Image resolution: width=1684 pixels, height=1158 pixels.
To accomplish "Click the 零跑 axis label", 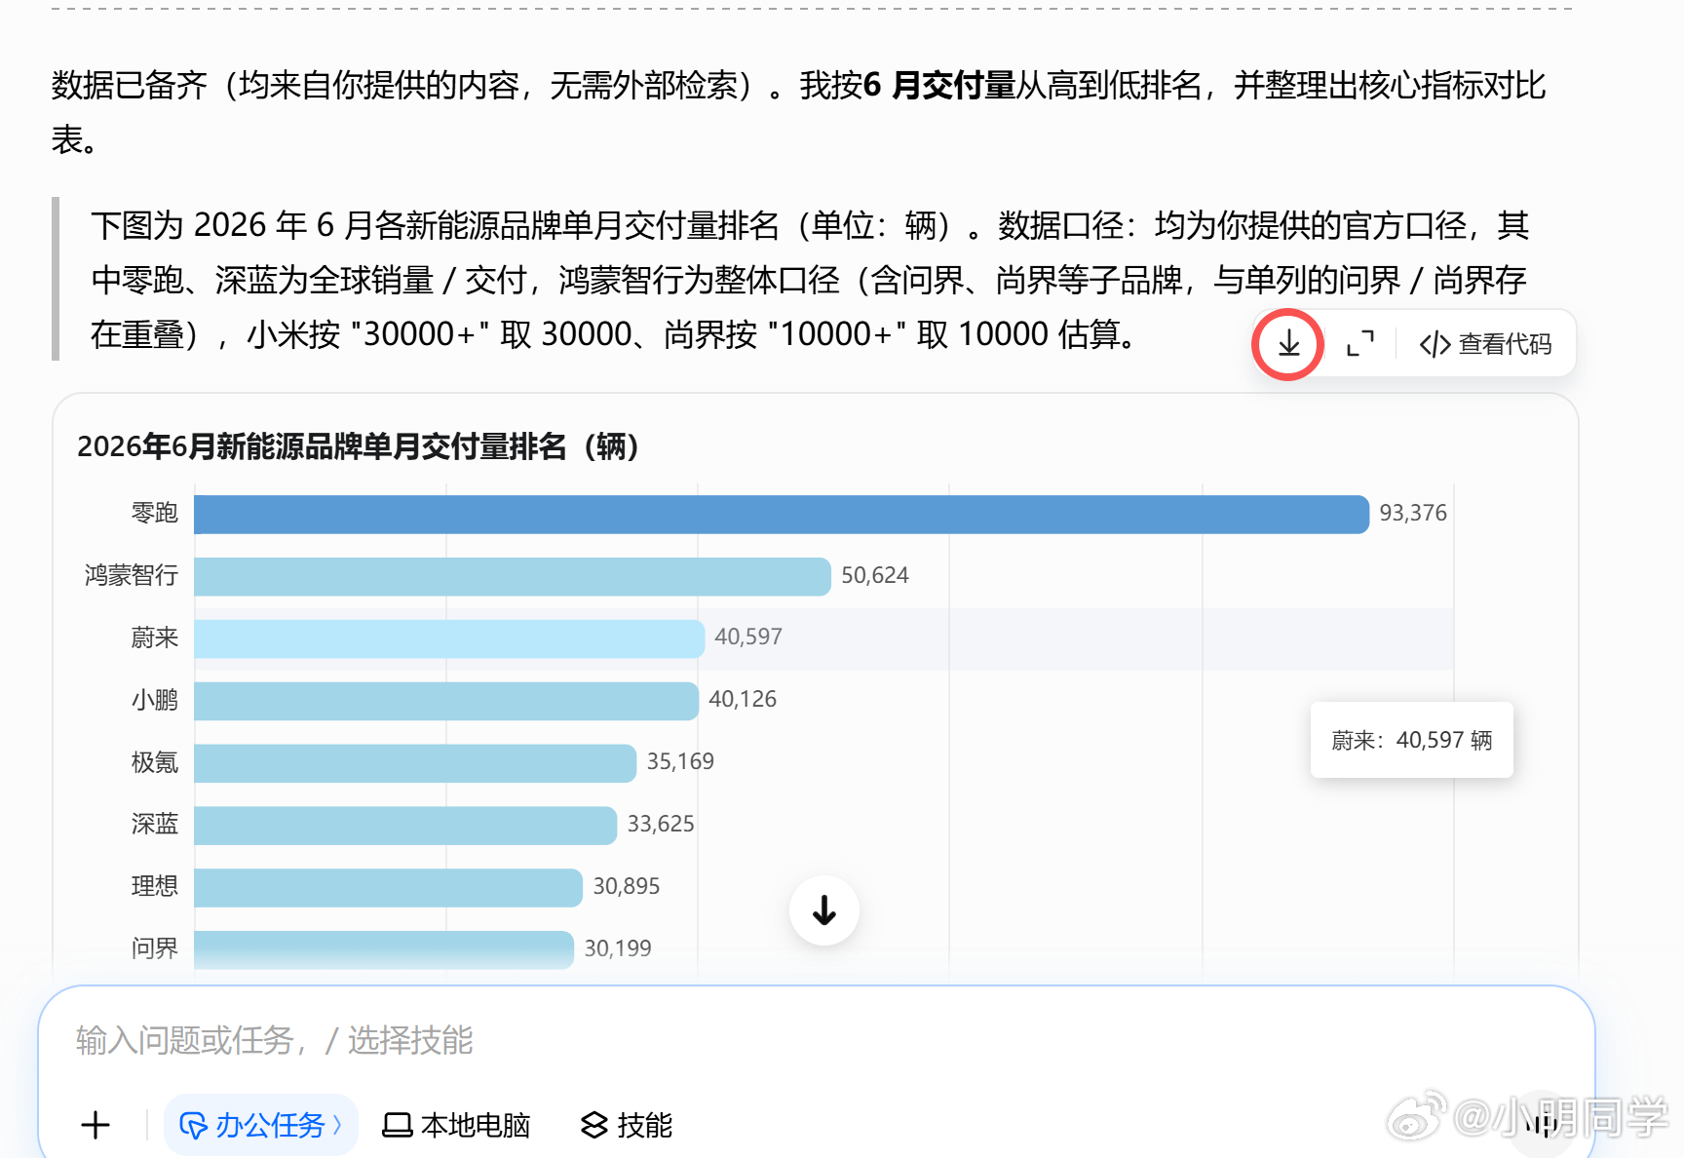I will coord(155,513).
